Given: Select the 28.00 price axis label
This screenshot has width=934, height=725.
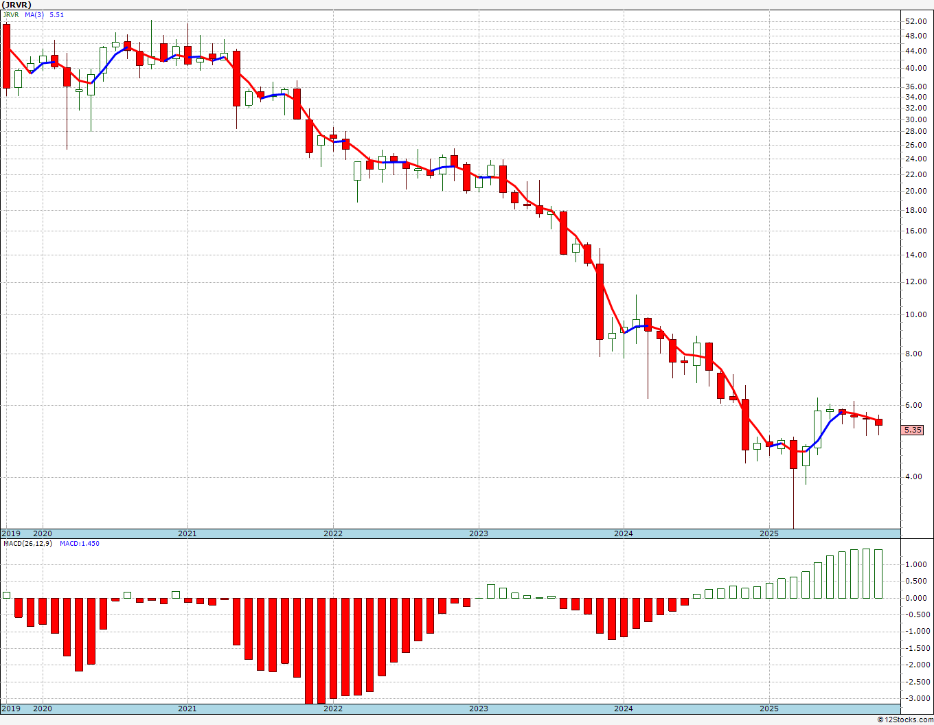Looking at the screenshot, I should 915,132.
